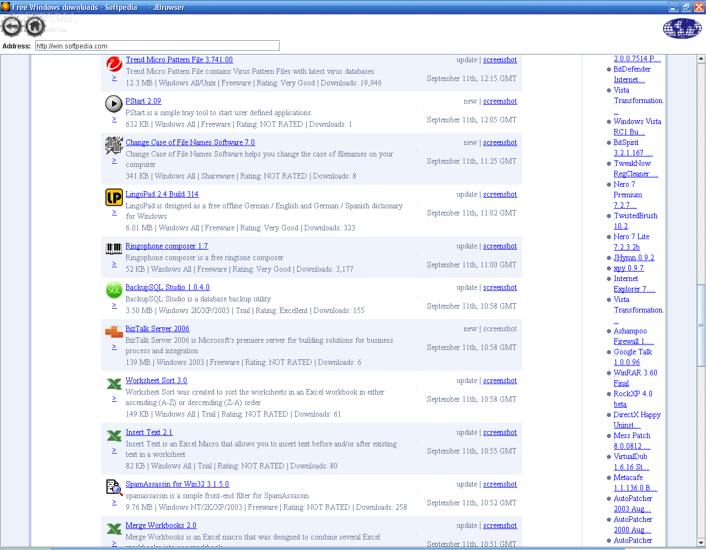Open BitDefender Internet sidebar link
This screenshot has width=706, height=550.
632,74
